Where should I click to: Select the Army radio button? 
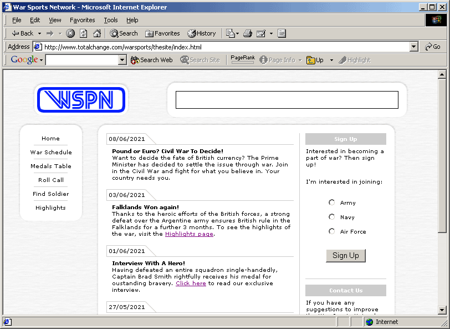pos(331,202)
